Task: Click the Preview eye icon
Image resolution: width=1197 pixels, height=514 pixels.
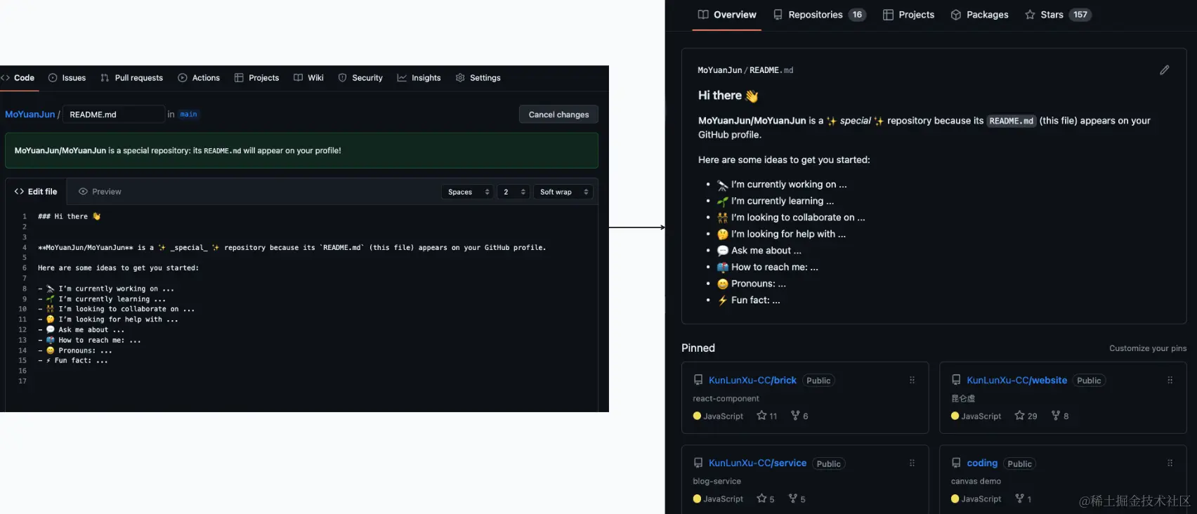Action: click(x=83, y=192)
